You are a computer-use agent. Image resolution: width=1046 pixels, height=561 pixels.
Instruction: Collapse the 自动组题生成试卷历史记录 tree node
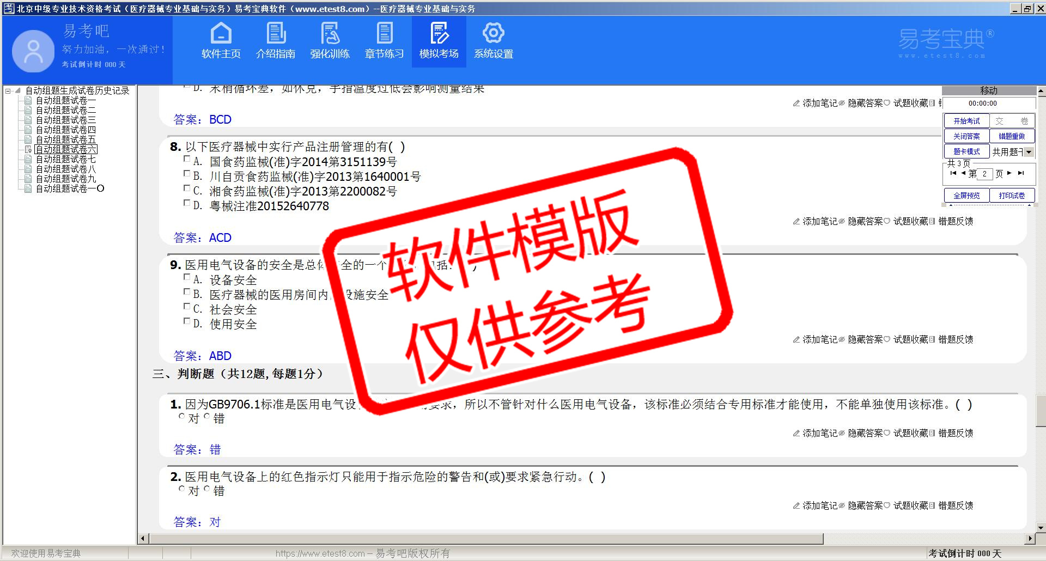8,91
